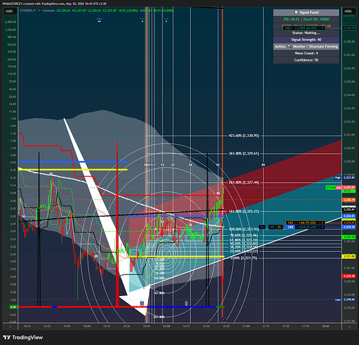359x345 pixels.
Task: Click the red 2,320.40 price axis label
Action: (349, 276)
